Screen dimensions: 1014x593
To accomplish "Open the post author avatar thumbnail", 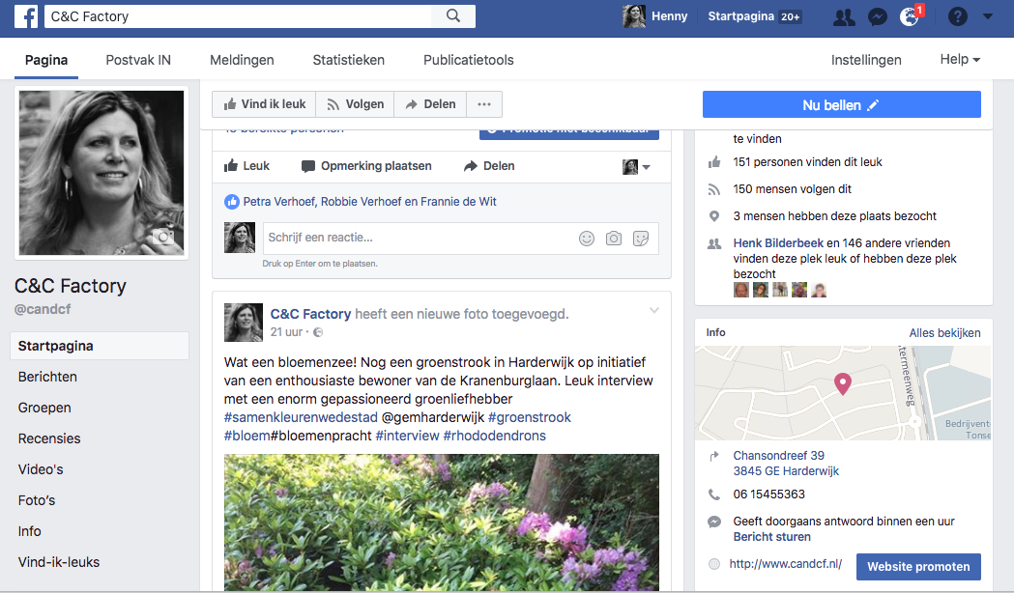I will click(x=244, y=323).
